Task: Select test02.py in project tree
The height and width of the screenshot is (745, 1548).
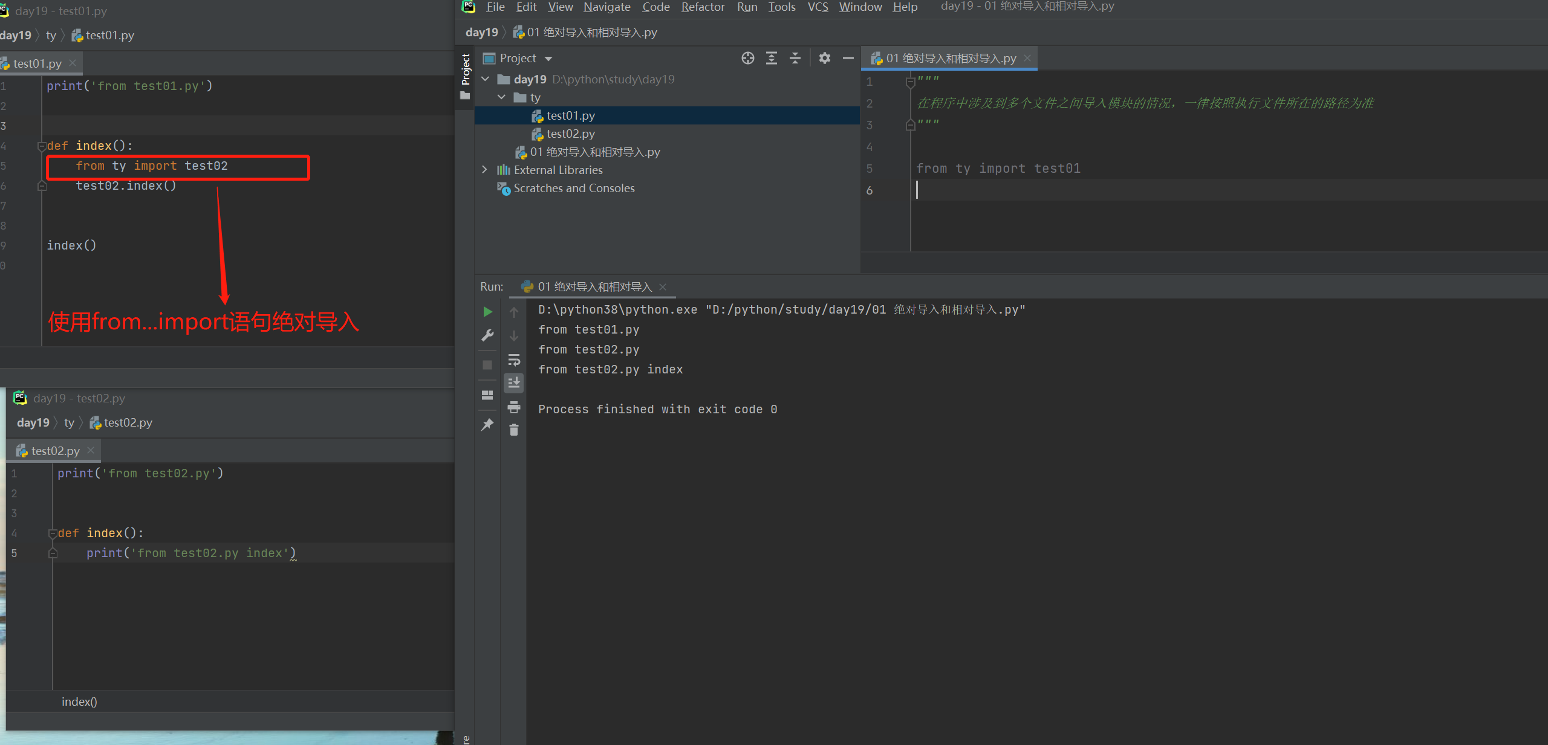Action: pos(570,134)
